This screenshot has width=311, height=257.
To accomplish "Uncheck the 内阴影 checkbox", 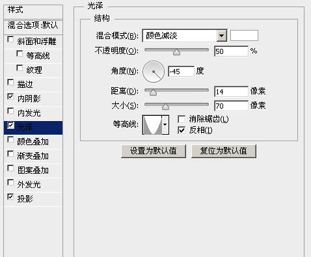I will [x=10, y=97].
